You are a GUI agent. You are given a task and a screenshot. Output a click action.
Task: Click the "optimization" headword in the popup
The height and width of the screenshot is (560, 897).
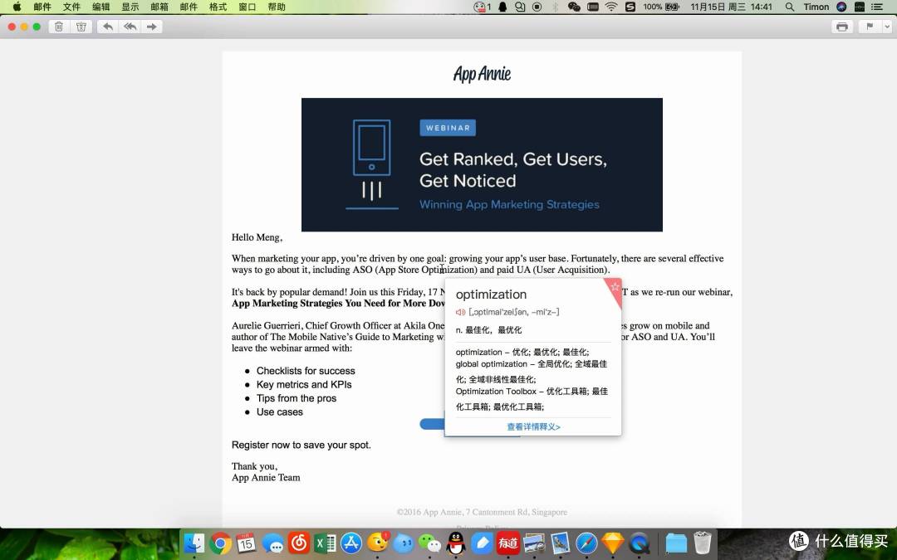click(492, 295)
